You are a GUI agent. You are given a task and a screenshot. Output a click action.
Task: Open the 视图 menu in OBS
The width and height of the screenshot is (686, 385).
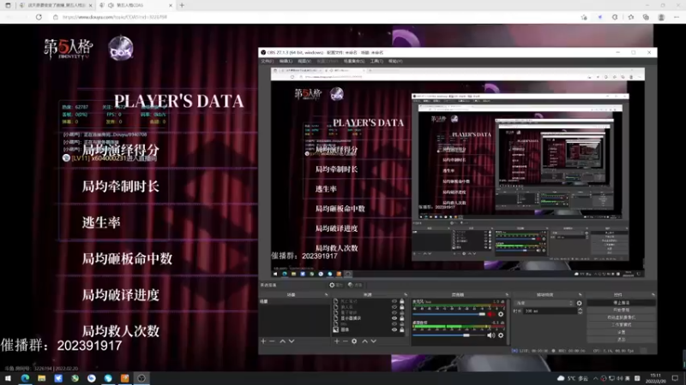pyautogui.click(x=304, y=61)
